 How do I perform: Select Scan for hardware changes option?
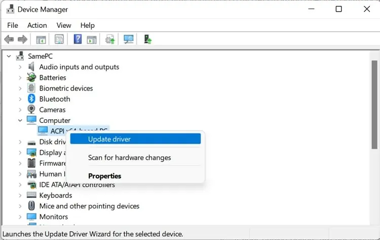(x=129, y=158)
